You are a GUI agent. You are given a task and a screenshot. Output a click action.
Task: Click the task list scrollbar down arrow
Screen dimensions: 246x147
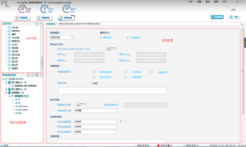point(42,71)
